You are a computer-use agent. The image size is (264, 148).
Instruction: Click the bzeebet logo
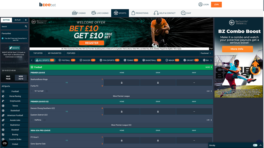48,4
